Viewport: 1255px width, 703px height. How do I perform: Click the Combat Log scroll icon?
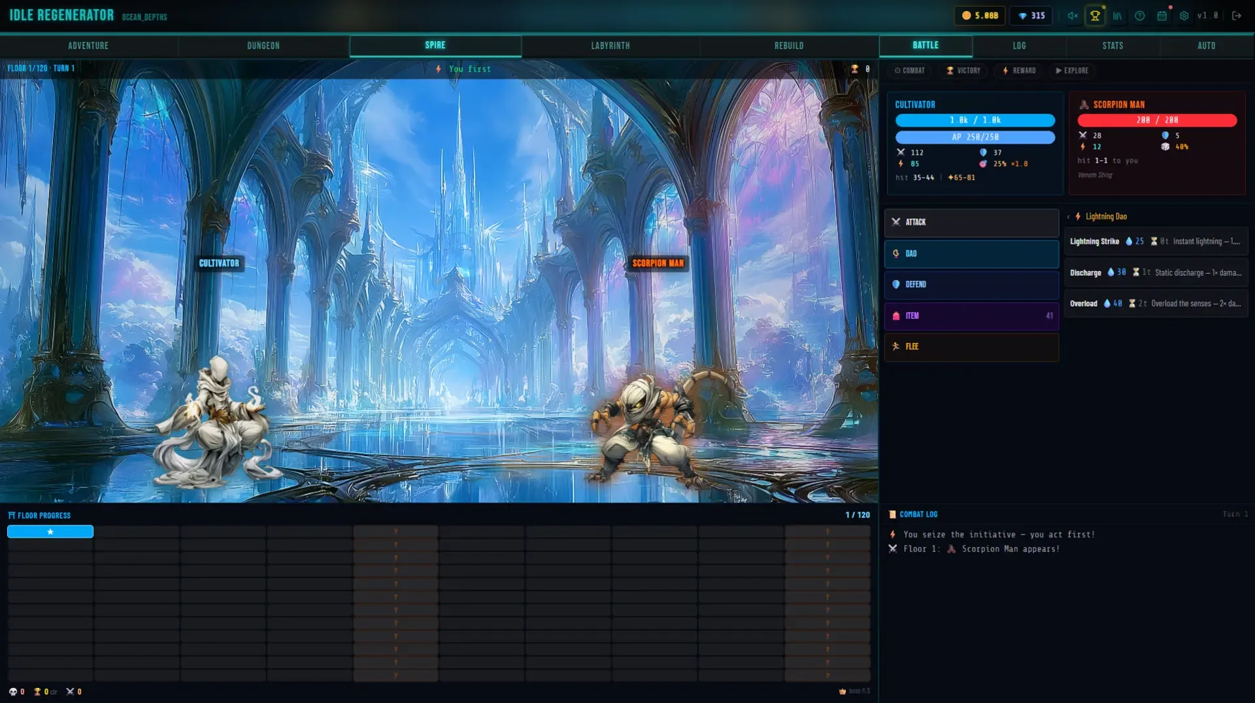(892, 515)
